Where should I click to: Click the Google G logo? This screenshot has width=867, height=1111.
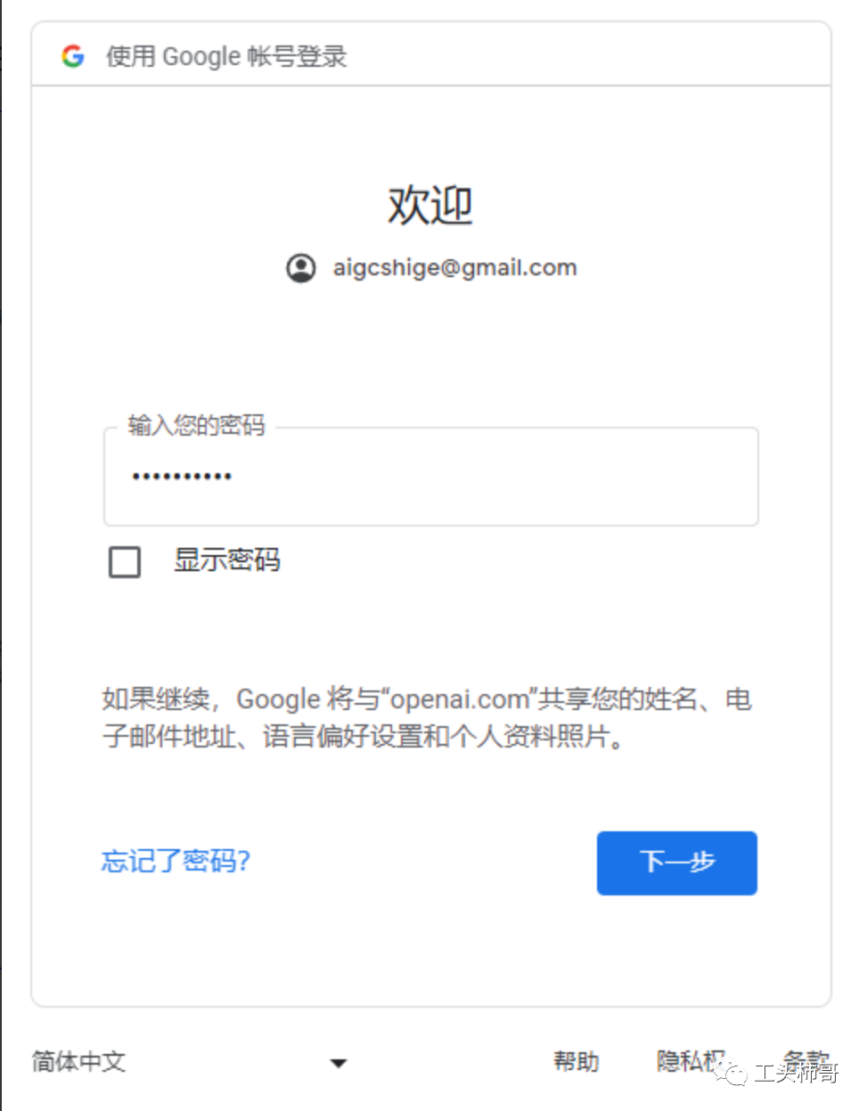73,56
